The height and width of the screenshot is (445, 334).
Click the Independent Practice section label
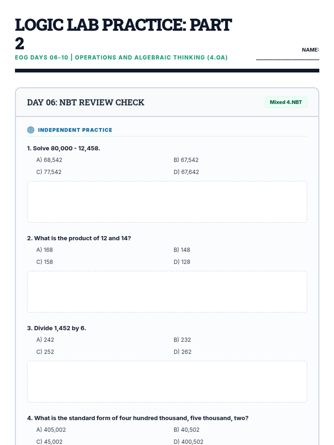[x=75, y=130]
